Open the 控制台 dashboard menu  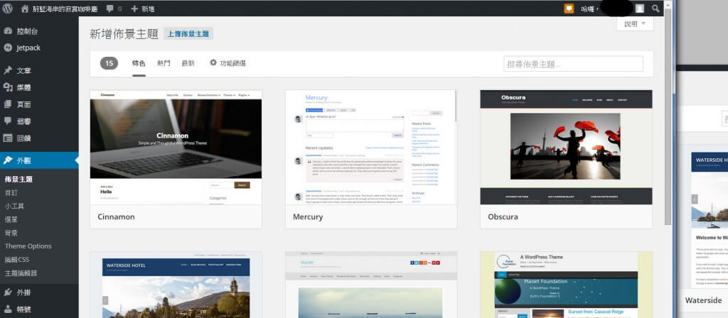[x=27, y=31]
